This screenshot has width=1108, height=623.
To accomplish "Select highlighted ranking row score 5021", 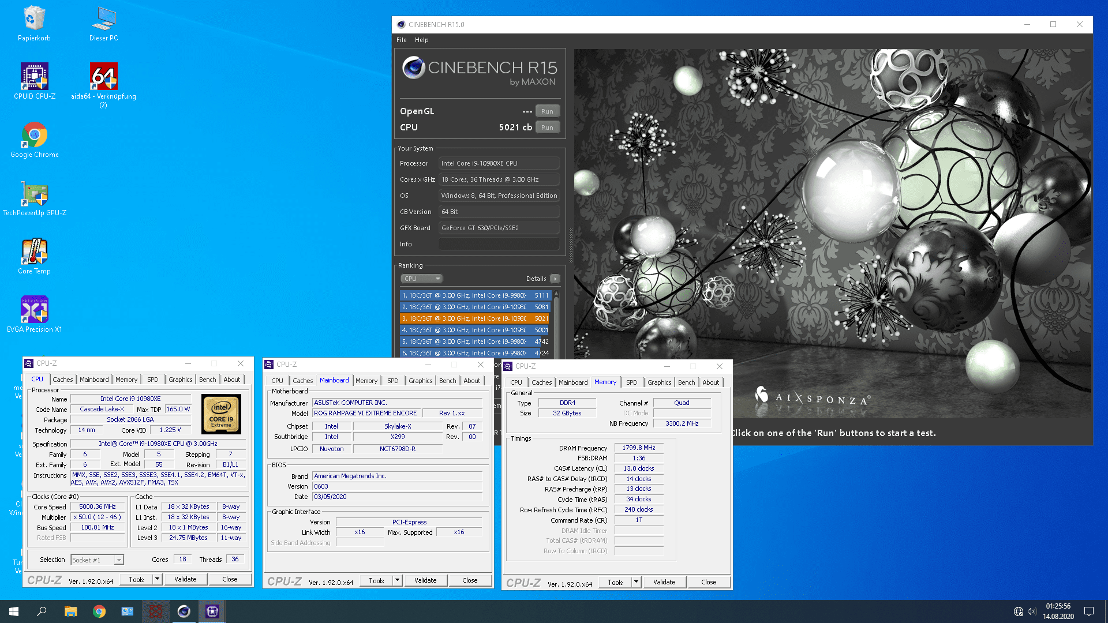I will (475, 318).
